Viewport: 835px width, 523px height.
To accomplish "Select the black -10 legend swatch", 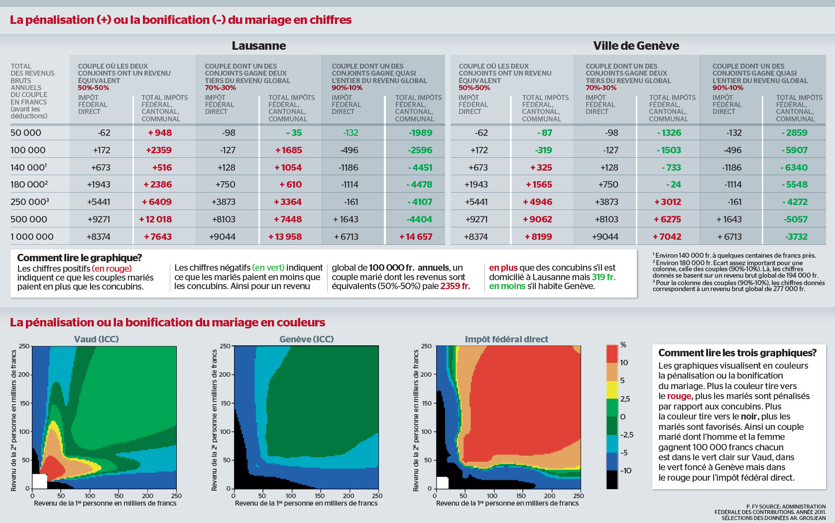I will pyautogui.click(x=612, y=480).
